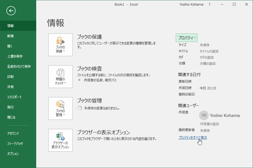Open the ブックの管理 manage button

[x=61, y=108]
